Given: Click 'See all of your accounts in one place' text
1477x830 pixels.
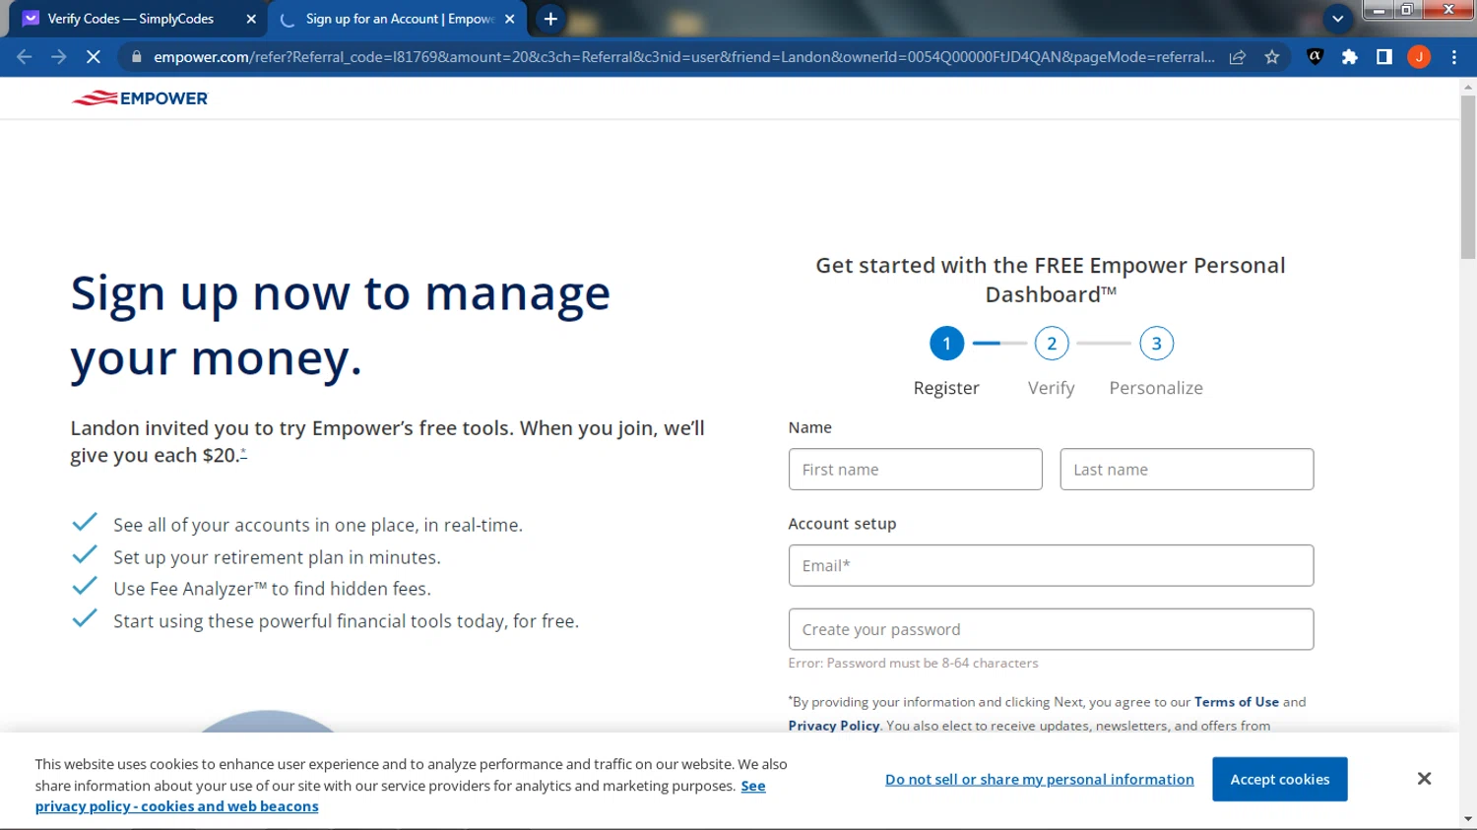Looking at the screenshot, I should [318, 525].
